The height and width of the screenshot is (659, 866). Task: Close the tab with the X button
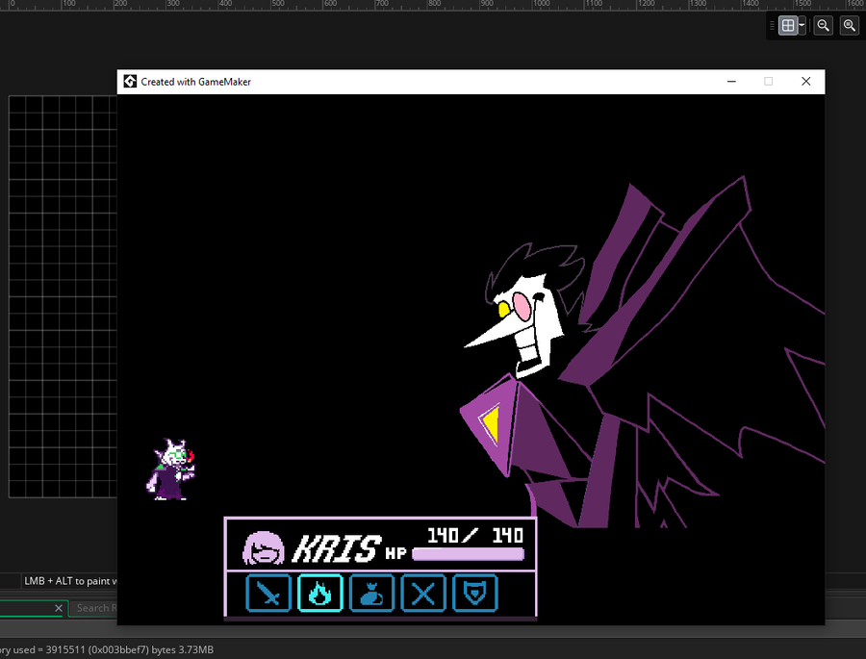coord(59,608)
